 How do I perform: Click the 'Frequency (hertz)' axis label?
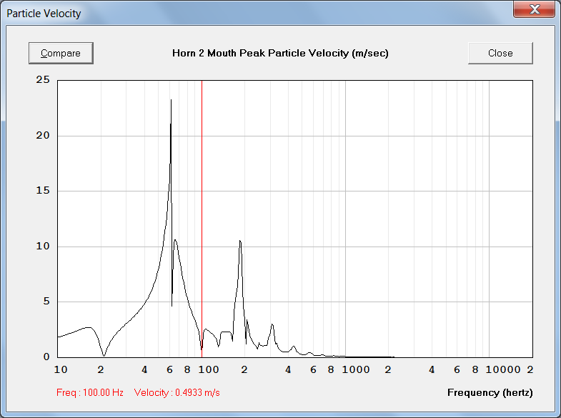point(490,392)
